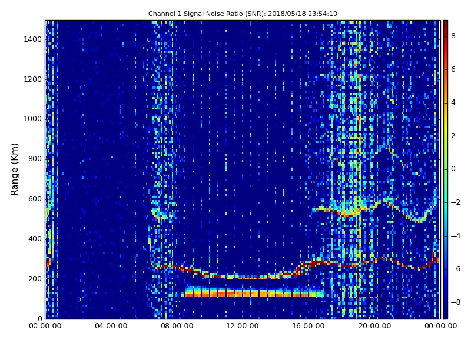Image resolution: width=471 pixels, height=353 pixels.
Task: Click the 800 range tick label
Action: click(35, 159)
